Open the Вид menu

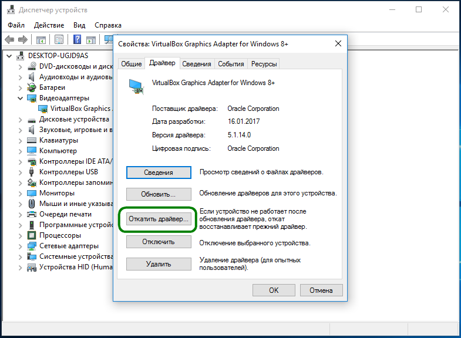click(x=79, y=25)
